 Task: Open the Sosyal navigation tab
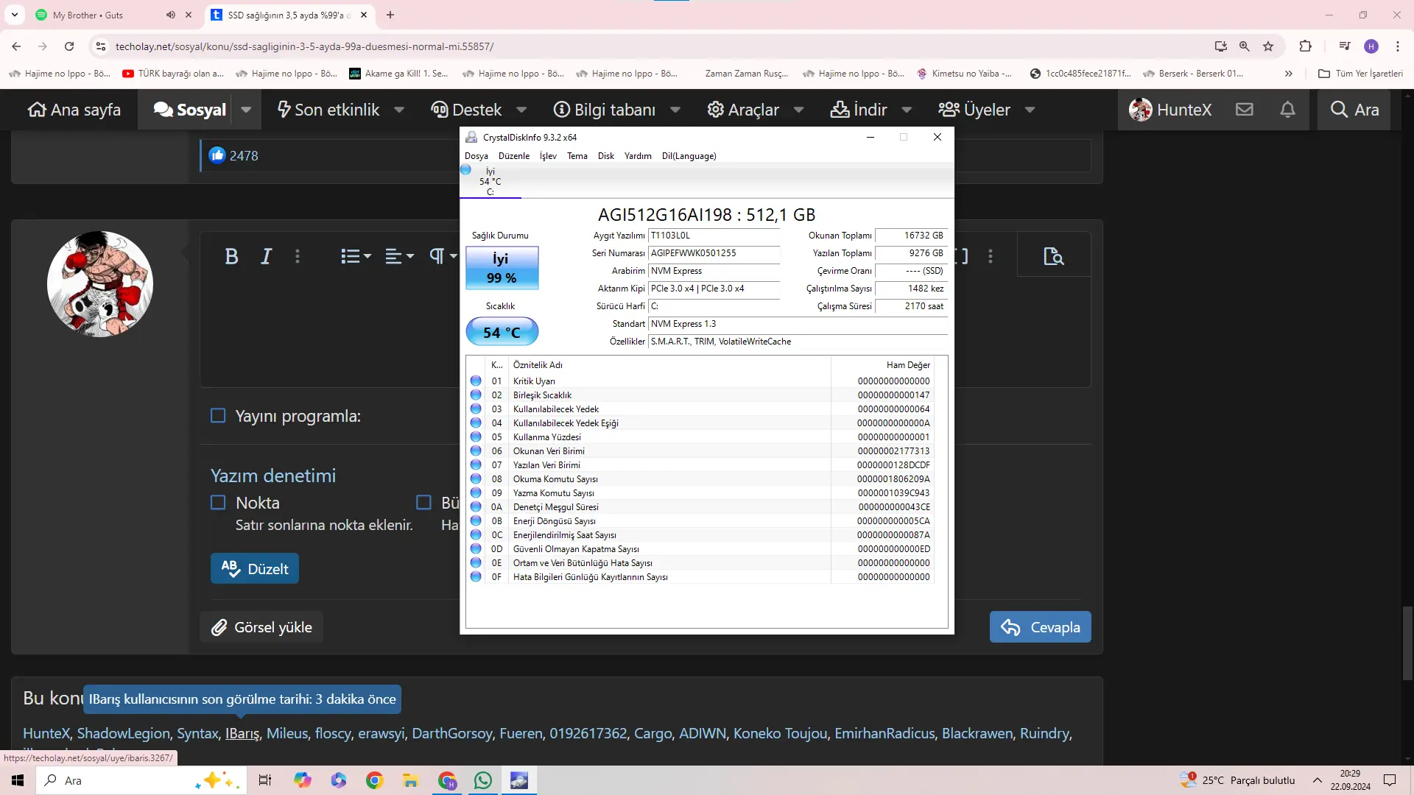190,110
